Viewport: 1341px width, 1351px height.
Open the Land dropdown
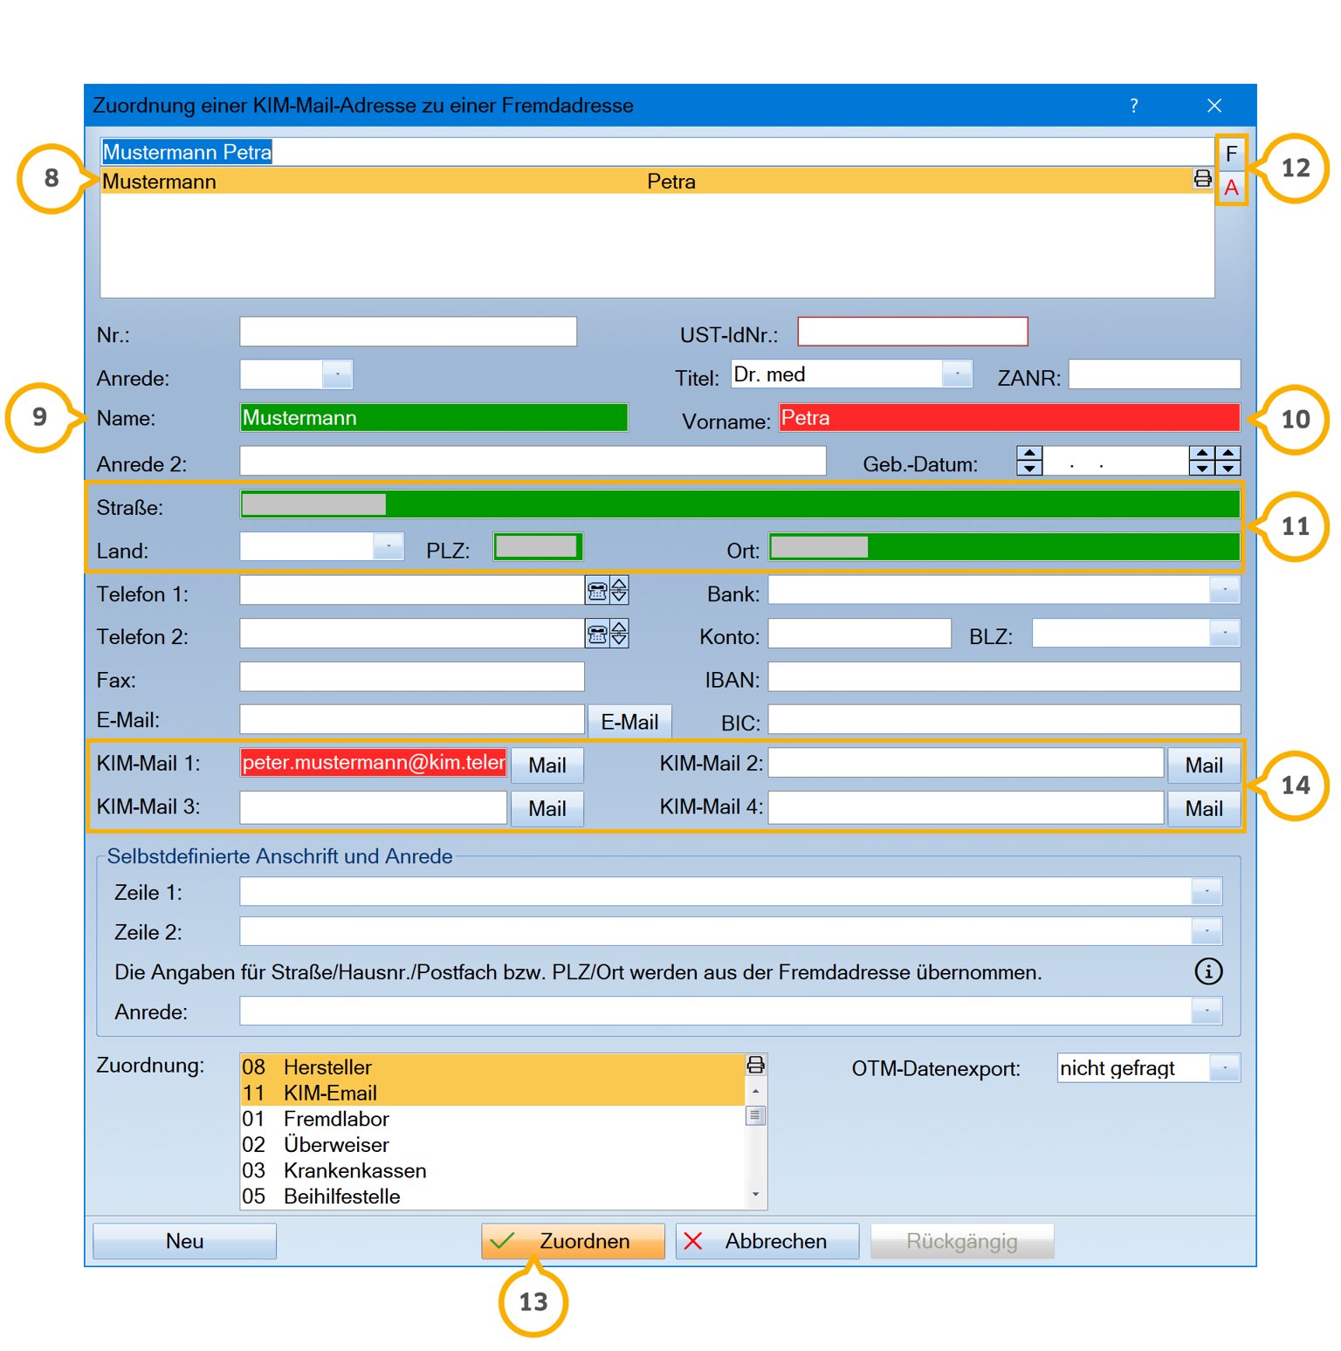point(389,547)
